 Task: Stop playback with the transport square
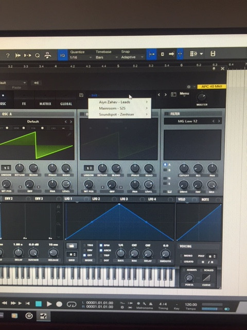coord(39,304)
